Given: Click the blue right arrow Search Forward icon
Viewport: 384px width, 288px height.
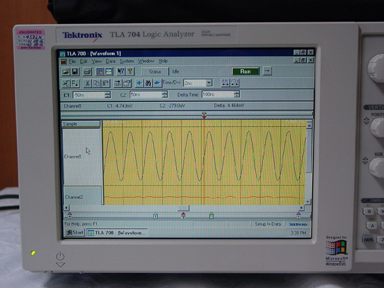Looking at the screenshot, I should [157, 83].
